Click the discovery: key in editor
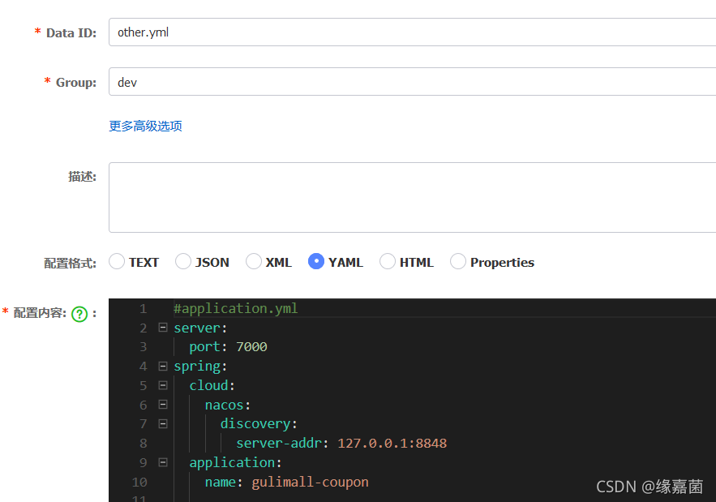The image size is (716, 502). 259,424
